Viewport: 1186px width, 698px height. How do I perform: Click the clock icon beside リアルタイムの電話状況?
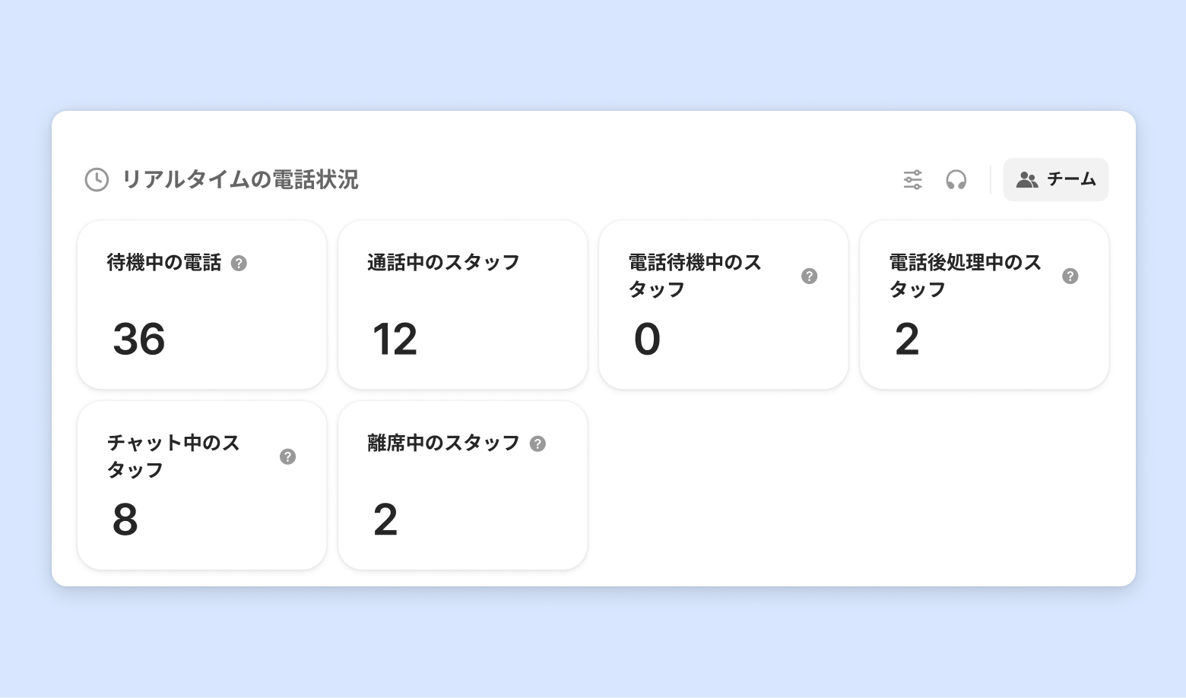pyautogui.click(x=97, y=180)
